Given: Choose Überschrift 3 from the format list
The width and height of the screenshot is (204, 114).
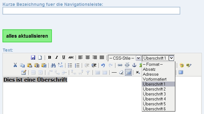Looking at the screenshot, I should click(x=158, y=94).
